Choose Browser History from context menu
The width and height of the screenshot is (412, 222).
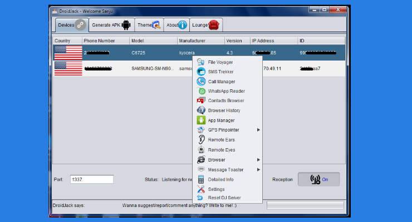(x=224, y=110)
